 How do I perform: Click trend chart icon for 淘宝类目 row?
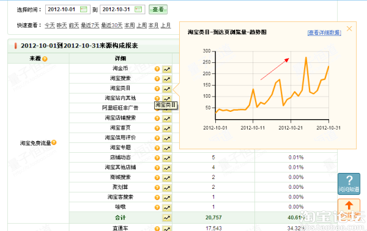pyautogui.click(x=167, y=89)
